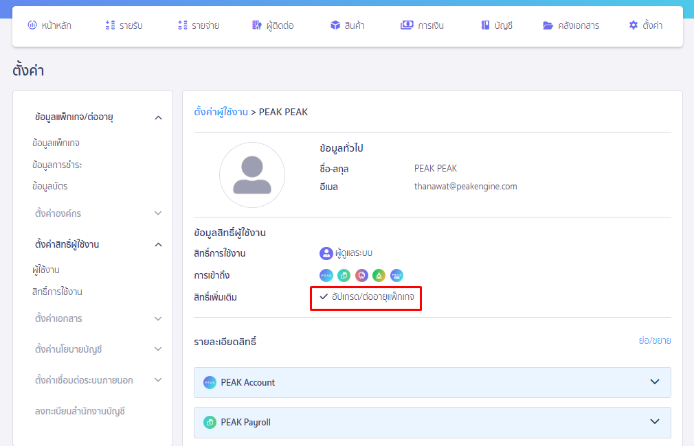Select ข้อมูลแพ็กเกจ in sidebar
Image resolution: width=694 pixels, height=446 pixels.
click(56, 143)
